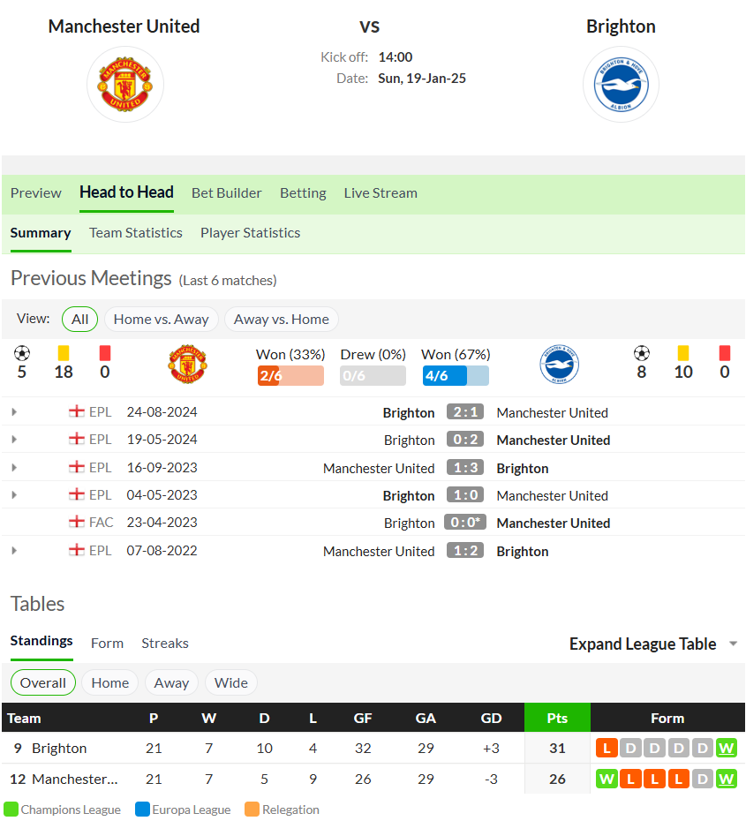Click Manchester United's small crest in the meetings summary
746x836 pixels.
(x=187, y=365)
